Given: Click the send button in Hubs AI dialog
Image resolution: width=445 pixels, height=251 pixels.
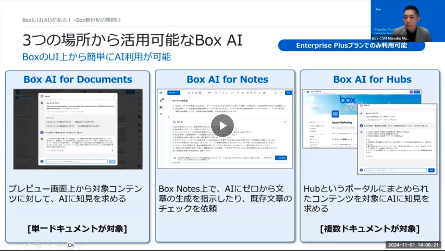Looking at the screenshot, I should (431, 170).
